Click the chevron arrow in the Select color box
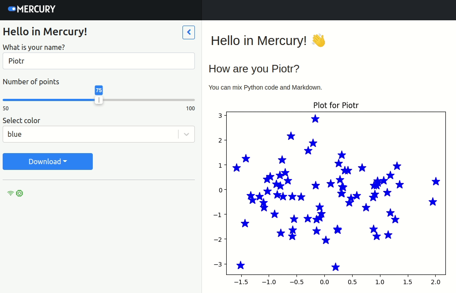 186,134
